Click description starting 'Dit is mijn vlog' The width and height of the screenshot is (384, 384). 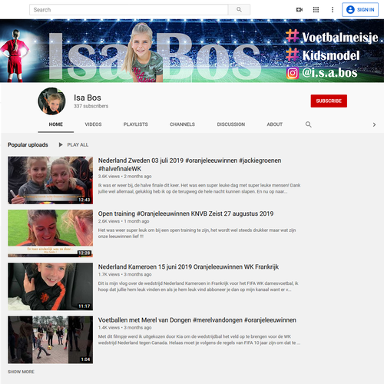tap(198, 286)
